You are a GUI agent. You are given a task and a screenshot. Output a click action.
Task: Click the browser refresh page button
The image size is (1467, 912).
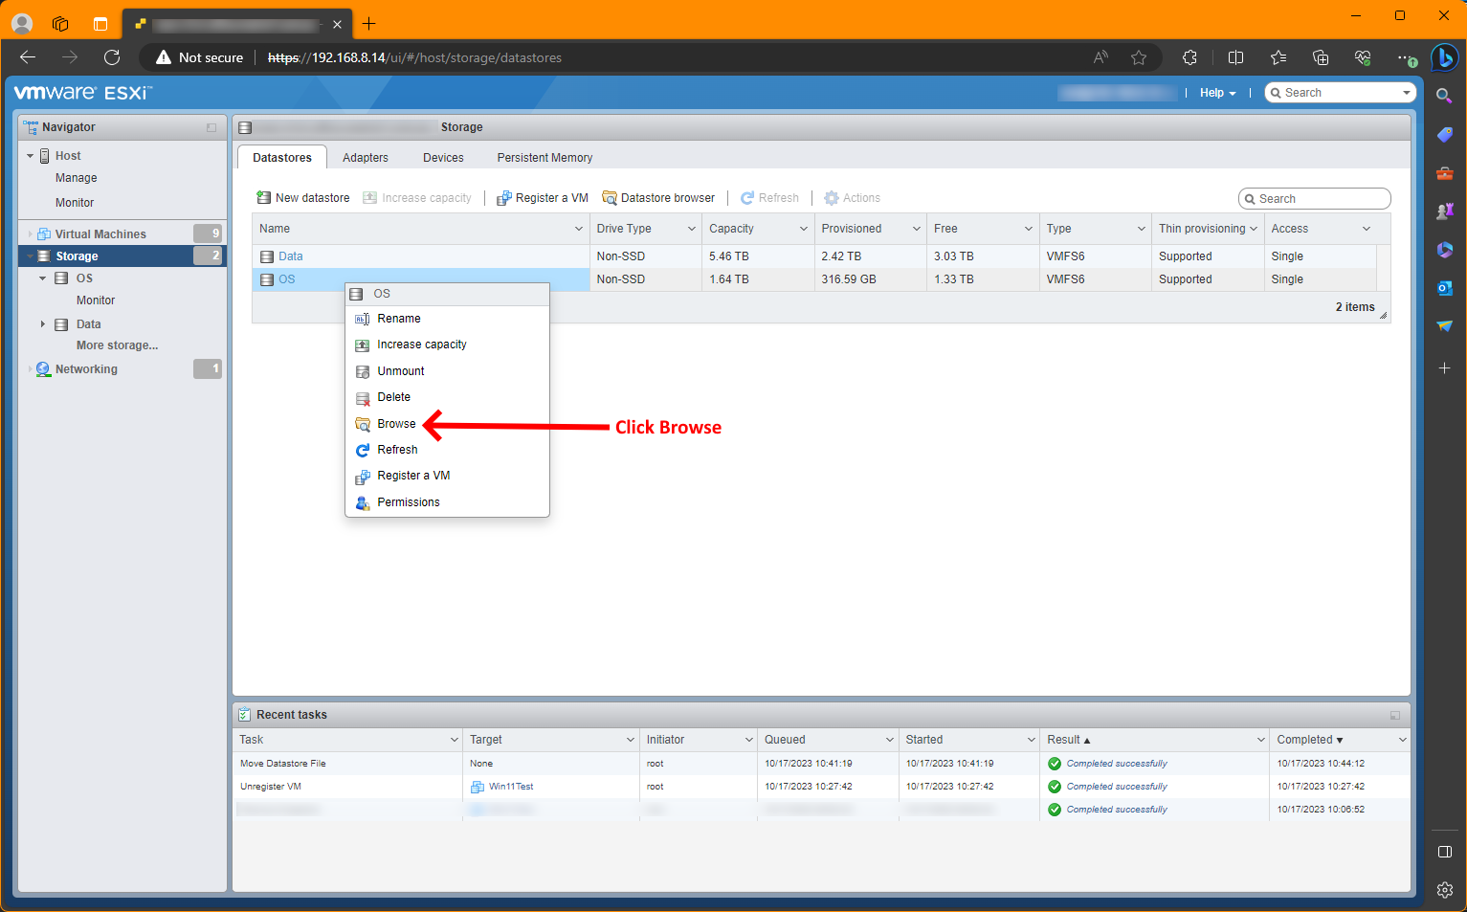[x=112, y=57]
